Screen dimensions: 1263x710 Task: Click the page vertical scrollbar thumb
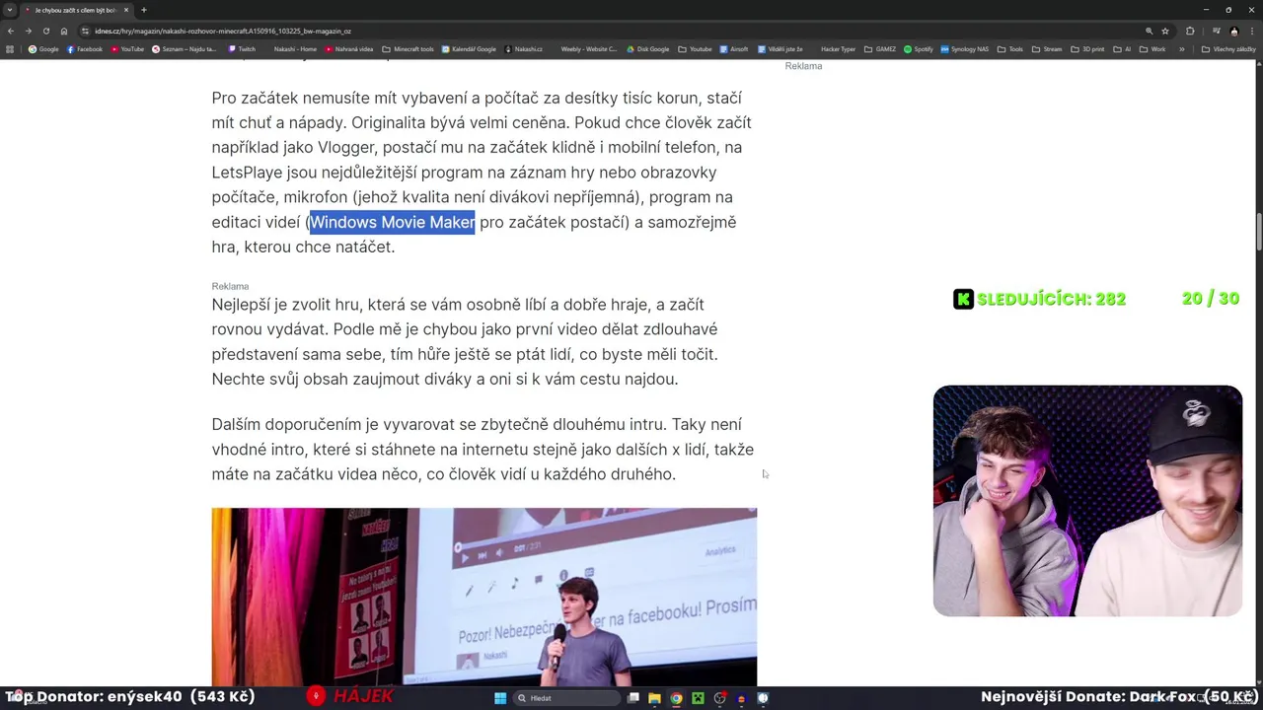(x=1258, y=232)
